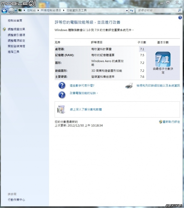Open address bar history dropdown
The image size is (184, 208).
pos(127,10)
